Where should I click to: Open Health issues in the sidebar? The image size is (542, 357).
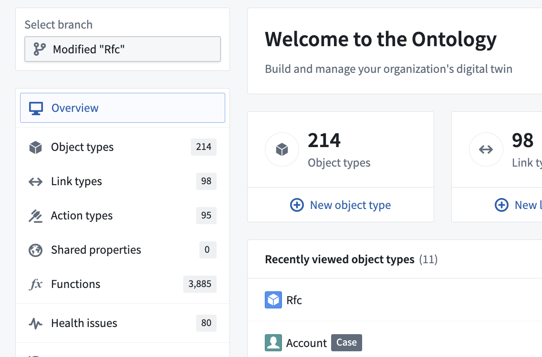(122, 323)
